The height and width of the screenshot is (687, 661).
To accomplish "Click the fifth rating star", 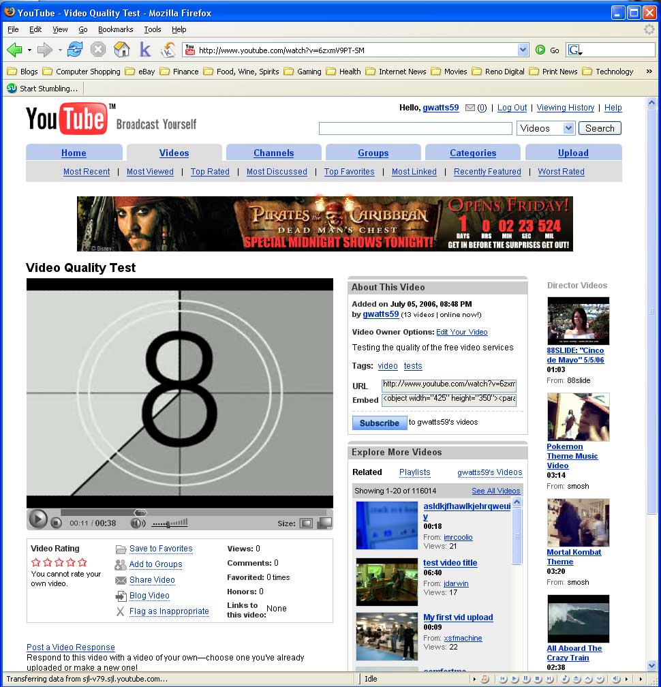I will (x=82, y=562).
